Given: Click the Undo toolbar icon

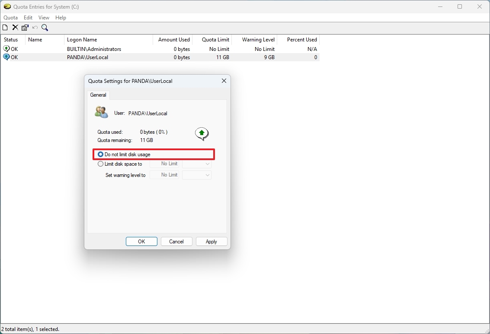Looking at the screenshot, I should coord(35,28).
